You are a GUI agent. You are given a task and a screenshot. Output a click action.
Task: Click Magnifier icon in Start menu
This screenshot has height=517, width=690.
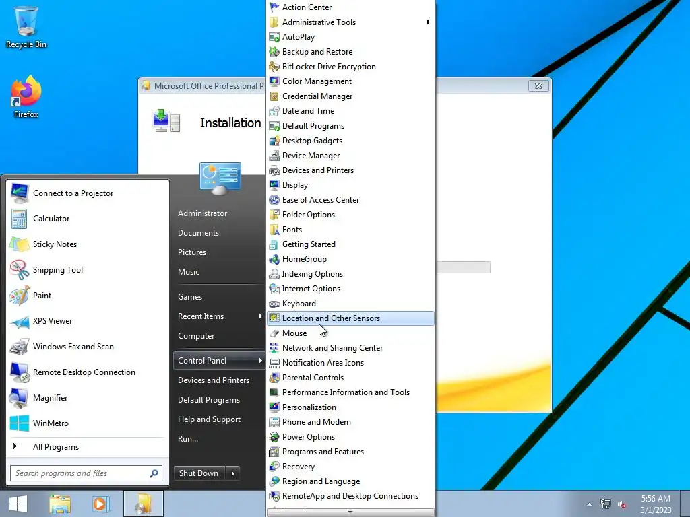coord(20,398)
